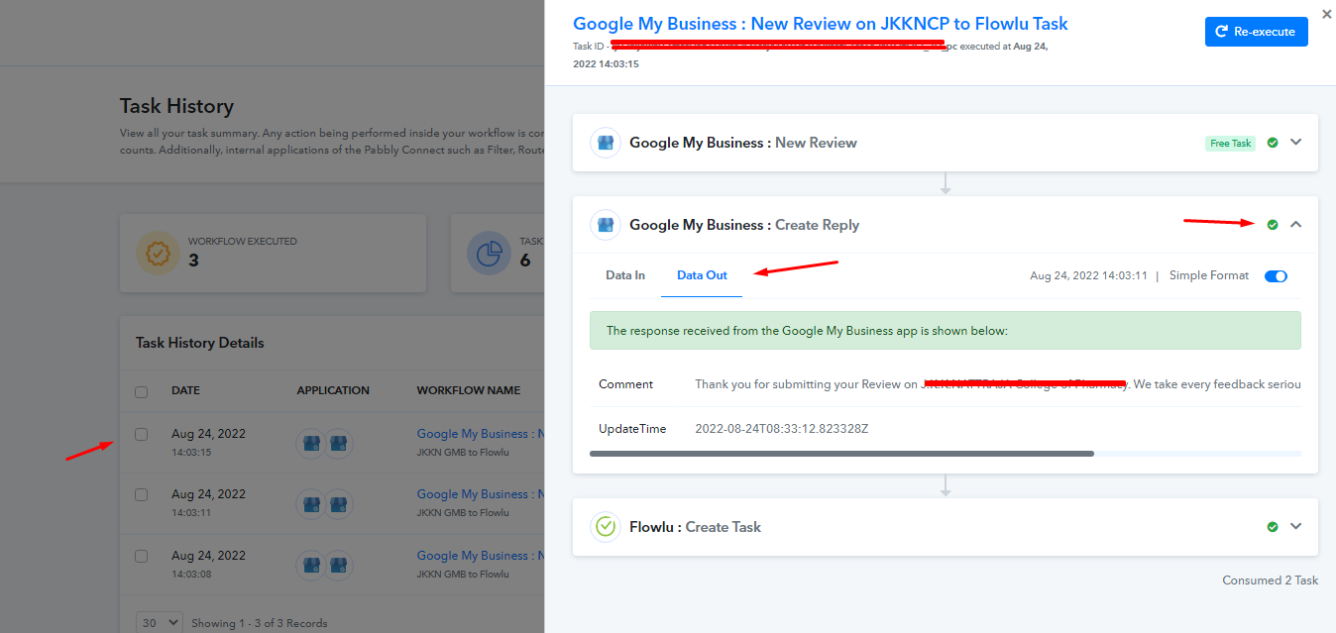
Task: Click the task consumption pie chart icon
Action: [488, 254]
